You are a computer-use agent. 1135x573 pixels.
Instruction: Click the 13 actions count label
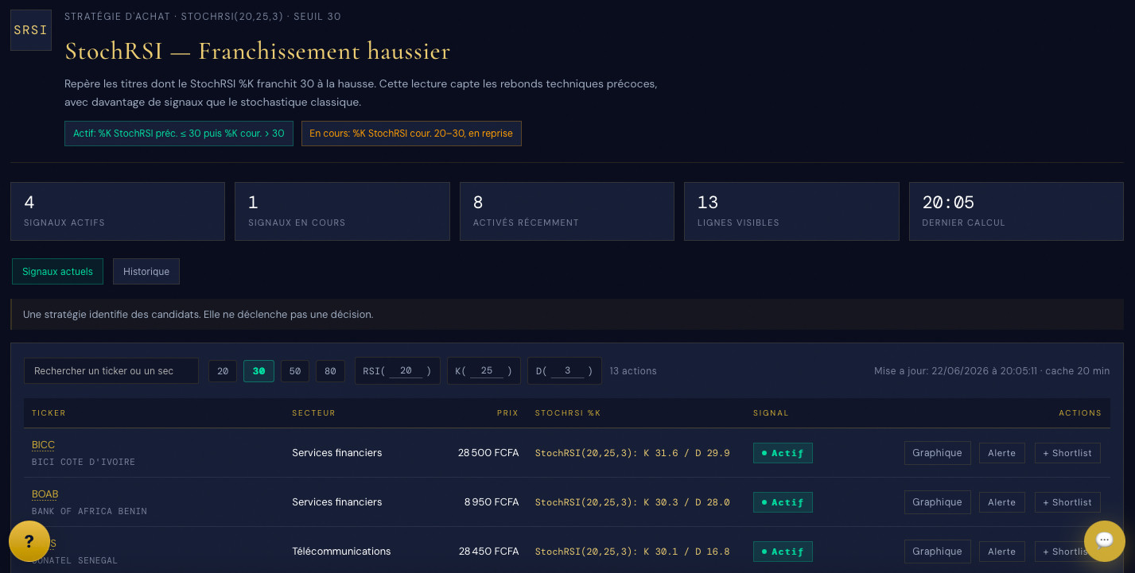(x=633, y=371)
